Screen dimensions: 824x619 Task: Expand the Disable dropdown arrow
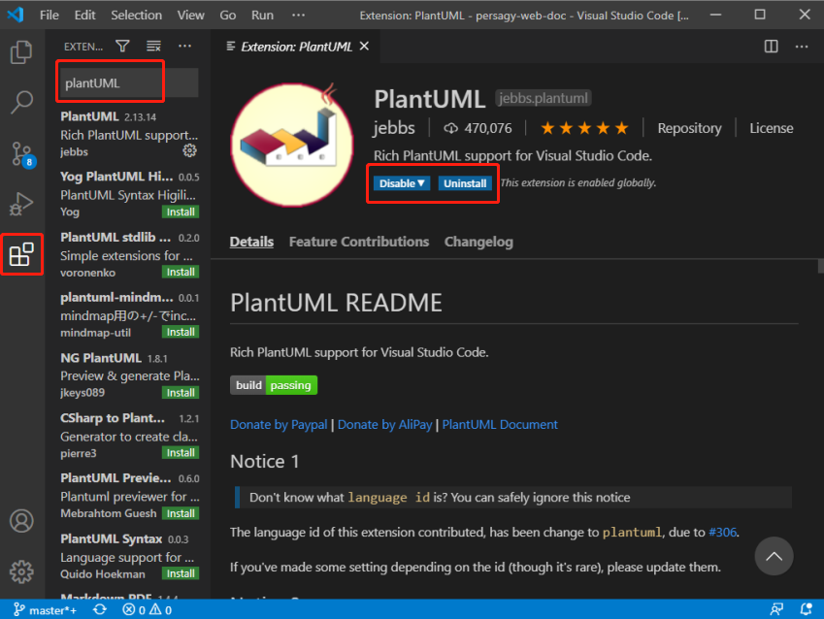click(422, 183)
